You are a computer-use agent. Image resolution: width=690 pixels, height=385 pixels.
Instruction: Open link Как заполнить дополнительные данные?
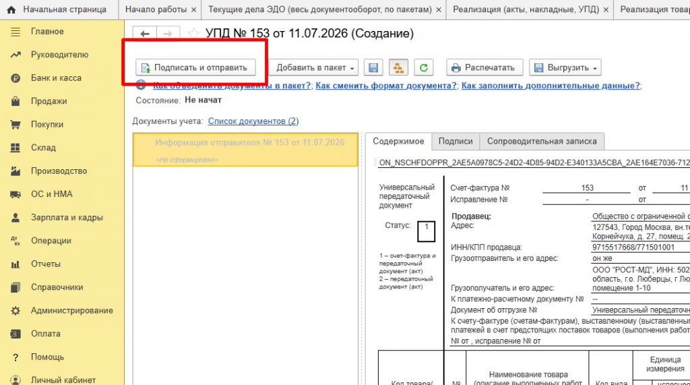tap(551, 86)
